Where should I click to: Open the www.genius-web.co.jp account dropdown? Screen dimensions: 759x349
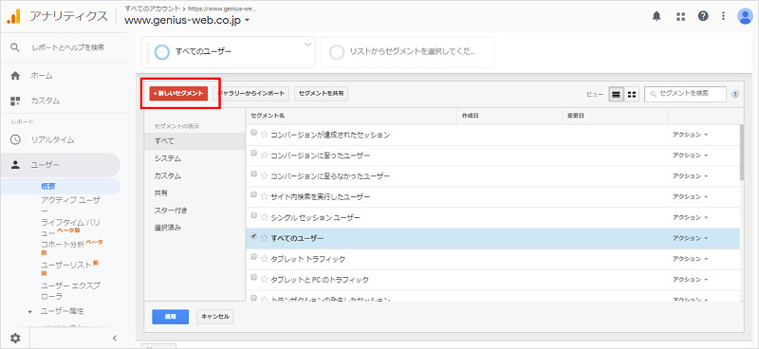[x=187, y=20]
